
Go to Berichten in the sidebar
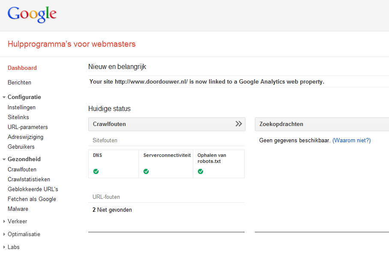(19, 82)
